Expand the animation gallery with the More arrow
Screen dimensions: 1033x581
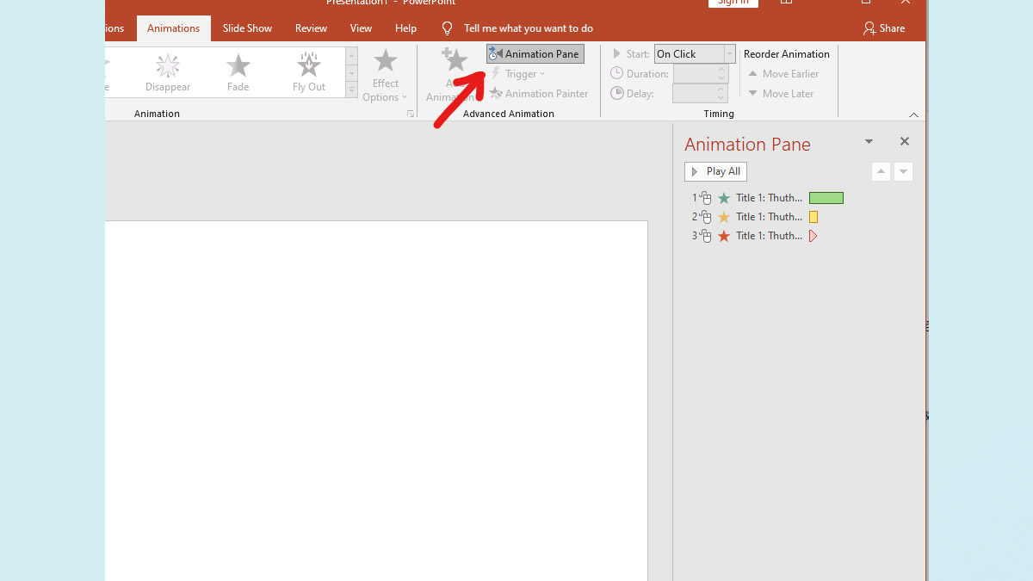(x=350, y=90)
